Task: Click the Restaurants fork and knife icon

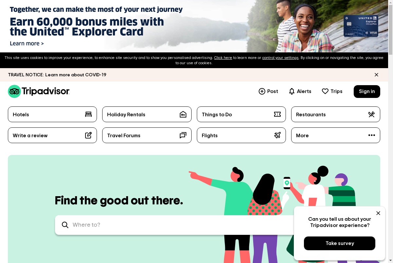Action: coord(371,114)
